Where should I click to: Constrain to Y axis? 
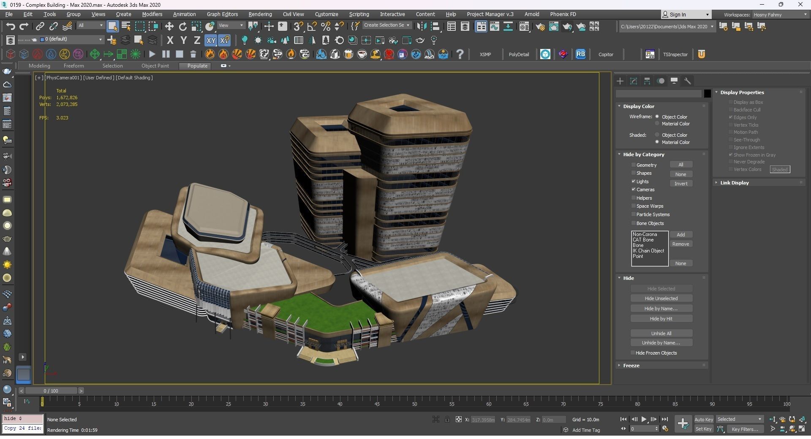(x=183, y=41)
